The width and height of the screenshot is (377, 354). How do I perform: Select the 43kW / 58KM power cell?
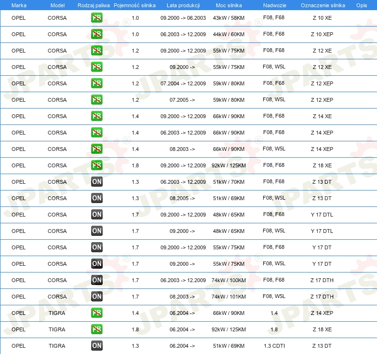click(x=229, y=18)
